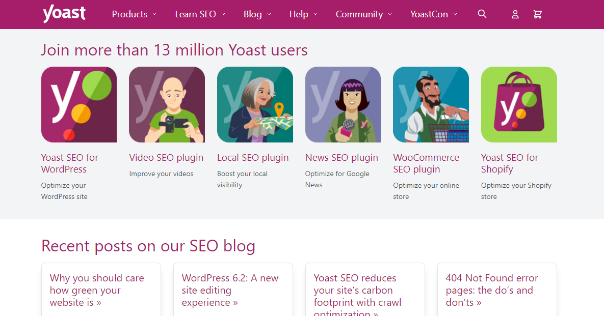Open post 'Why you should care how green your website is'
The image size is (604, 316).
point(97,290)
